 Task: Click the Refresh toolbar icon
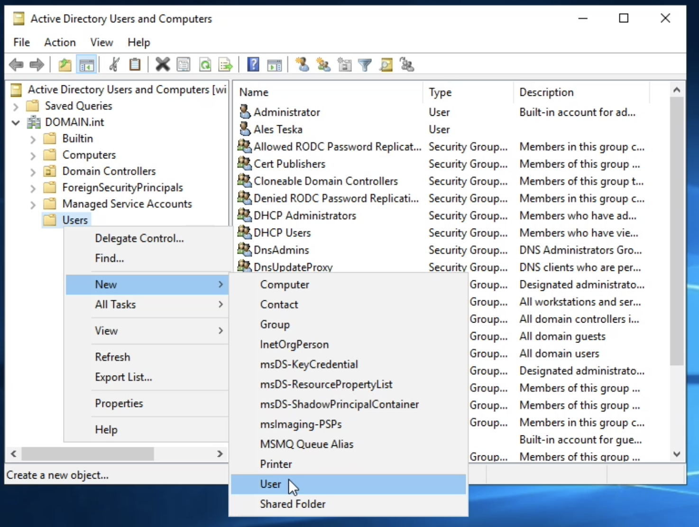[x=205, y=65]
